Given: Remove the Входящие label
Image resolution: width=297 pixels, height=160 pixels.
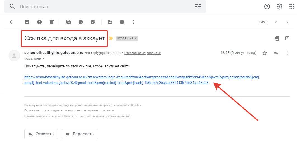Looking at the screenshot, I should (x=136, y=38).
